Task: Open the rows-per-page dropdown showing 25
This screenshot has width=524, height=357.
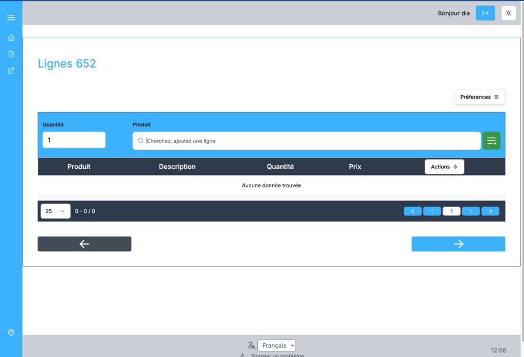Action: [x=55, y=211]
